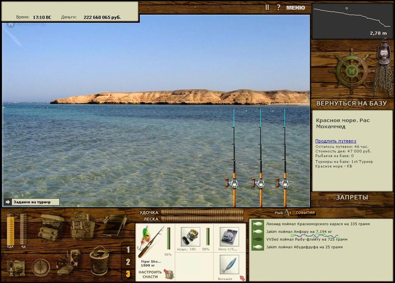Click fish icon beside Jakim Абудефдуфа entry
The width and height of the screenshot is (395, 283).
[x=258, y=247]
